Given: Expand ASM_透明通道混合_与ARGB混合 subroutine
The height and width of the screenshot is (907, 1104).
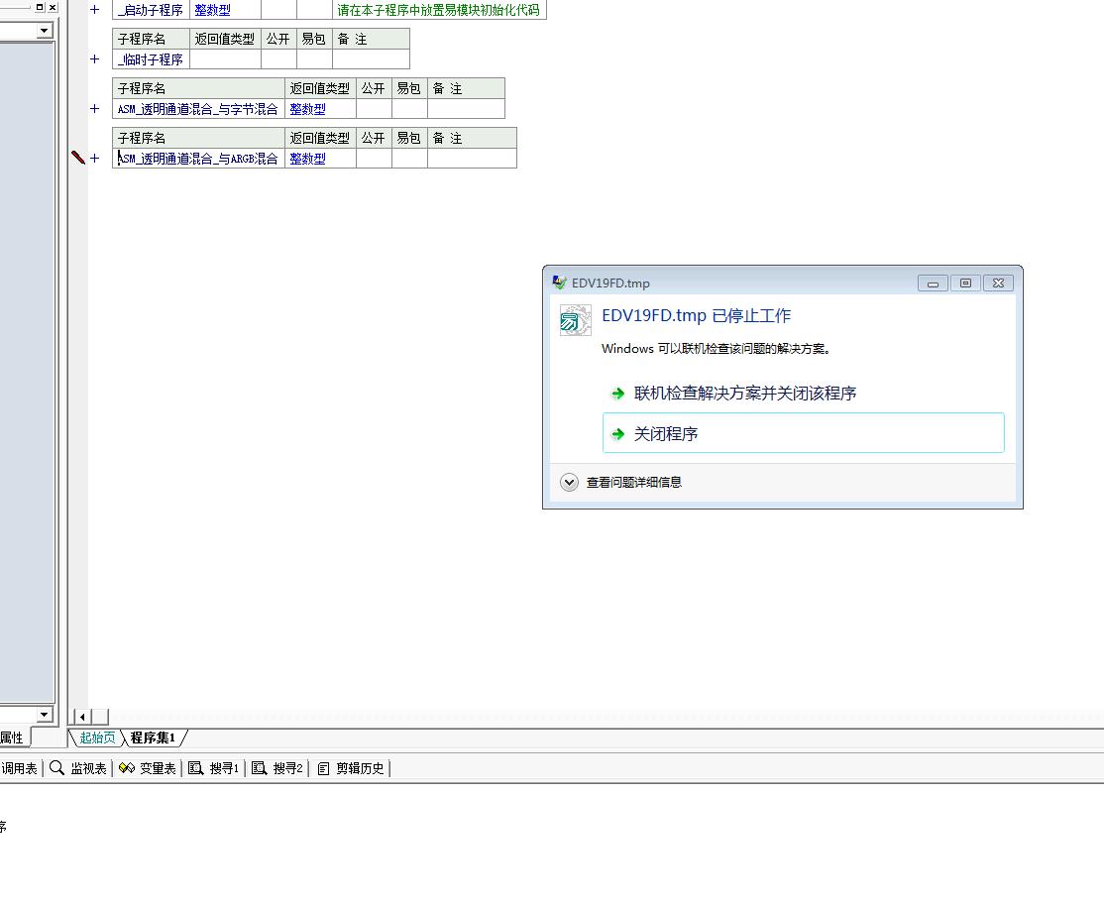Looking at the screenshot, I should [x=95, y=159].
